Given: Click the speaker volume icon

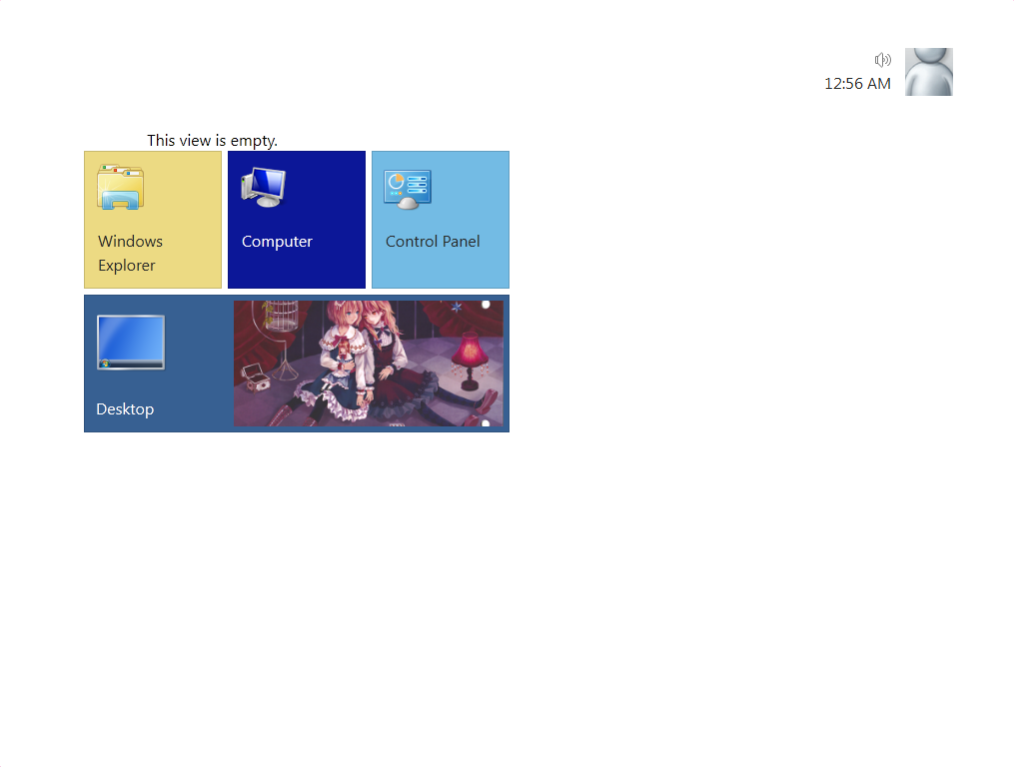Looking at the screenshot, I should [x=883, y=60].
